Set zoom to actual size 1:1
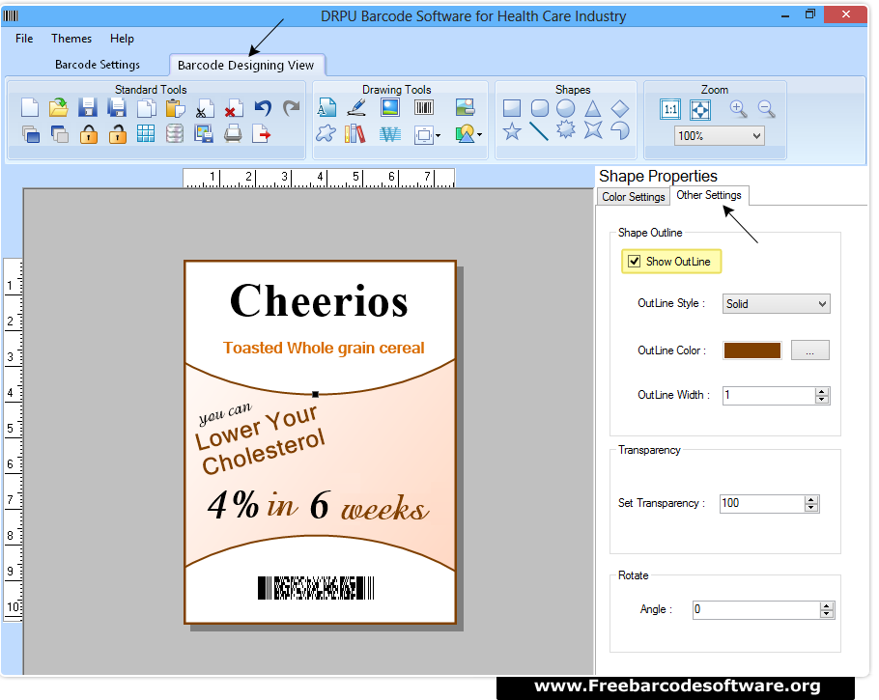The height and width of the screenshot is (700, 879). coord(670,109)
